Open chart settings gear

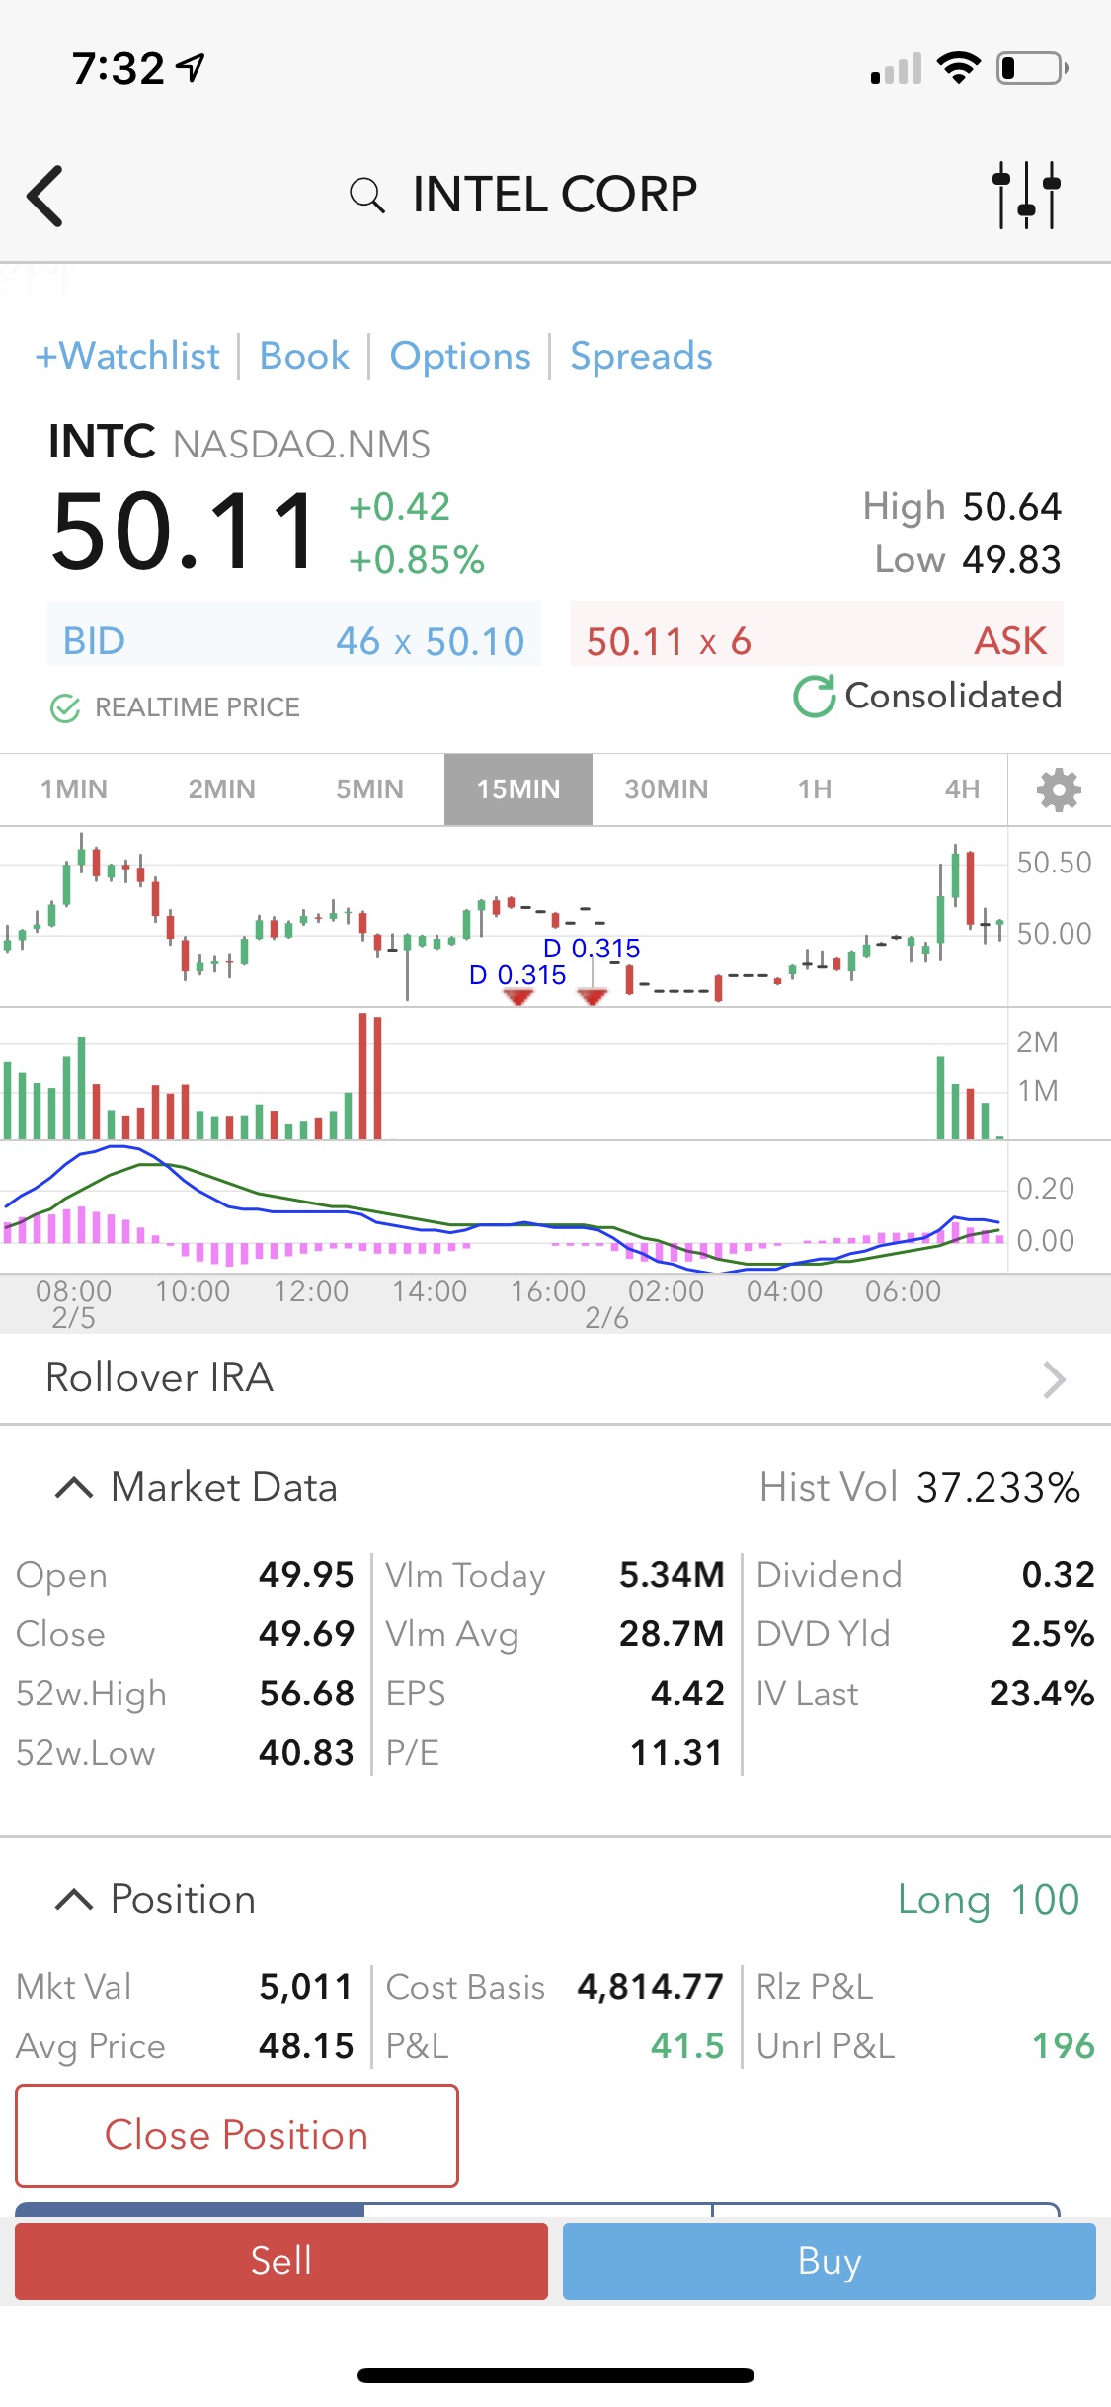(1059, 789)
